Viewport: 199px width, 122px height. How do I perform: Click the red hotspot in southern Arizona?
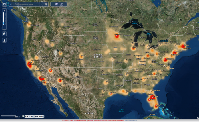coord(60,80)
